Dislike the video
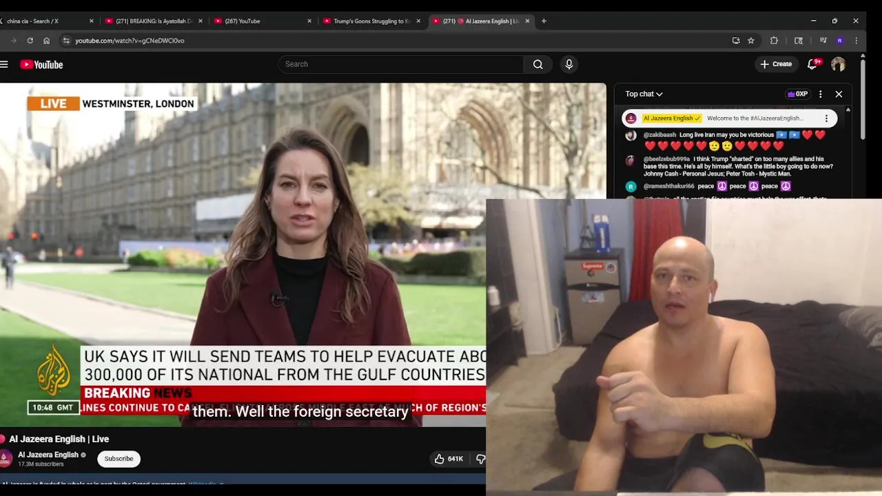The image size is (882, 496). click(x=480, y=459)
